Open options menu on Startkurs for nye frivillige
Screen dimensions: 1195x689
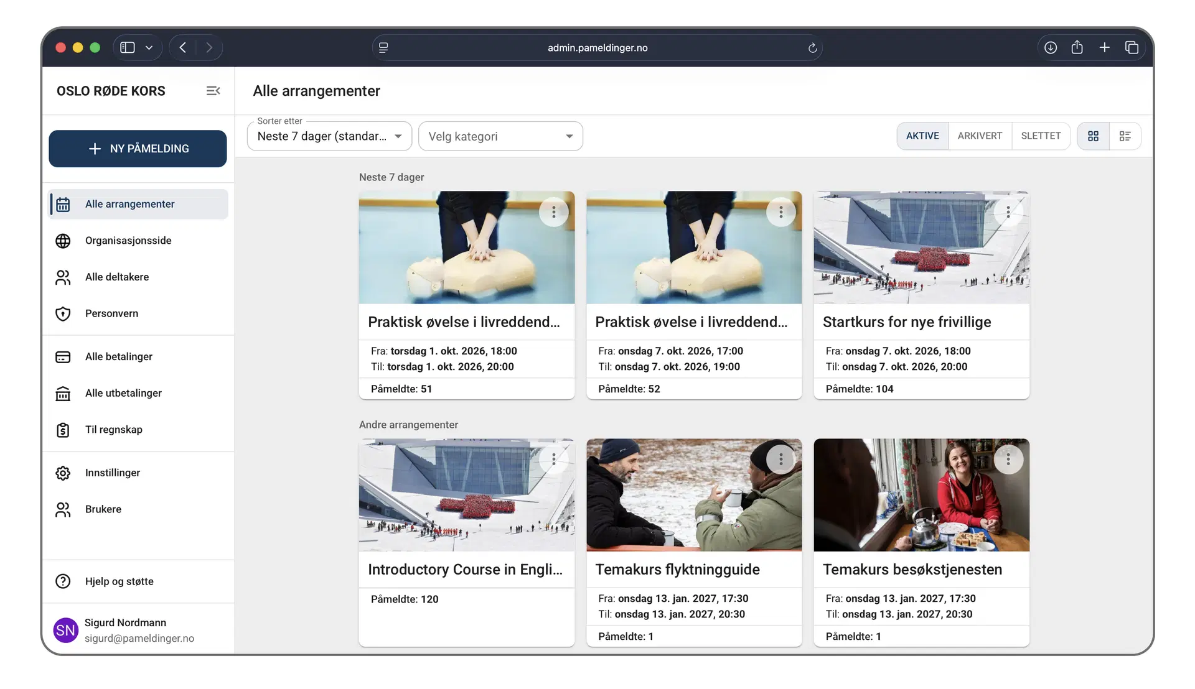(x=1008, y=212)
